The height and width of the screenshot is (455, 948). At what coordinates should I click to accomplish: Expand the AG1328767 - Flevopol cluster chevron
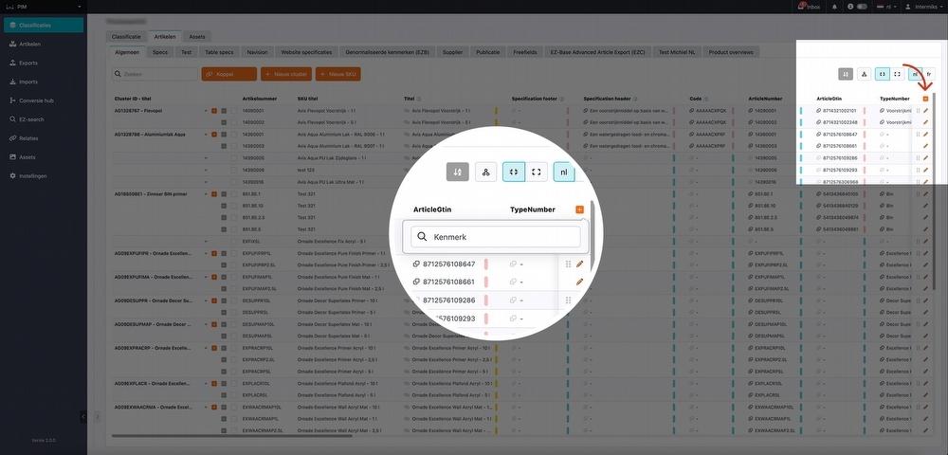(205, 111)
